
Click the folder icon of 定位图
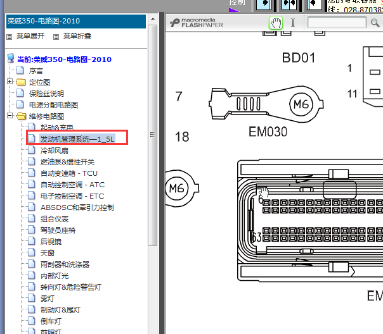21,82
